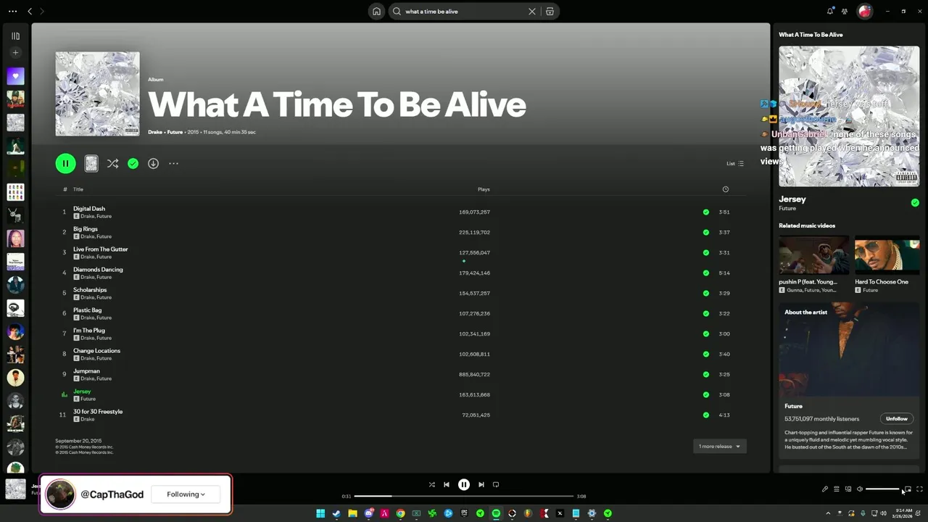Screen dimensions: 928x522
Task: Pause the album with the large green button
Action: point(65,164)
